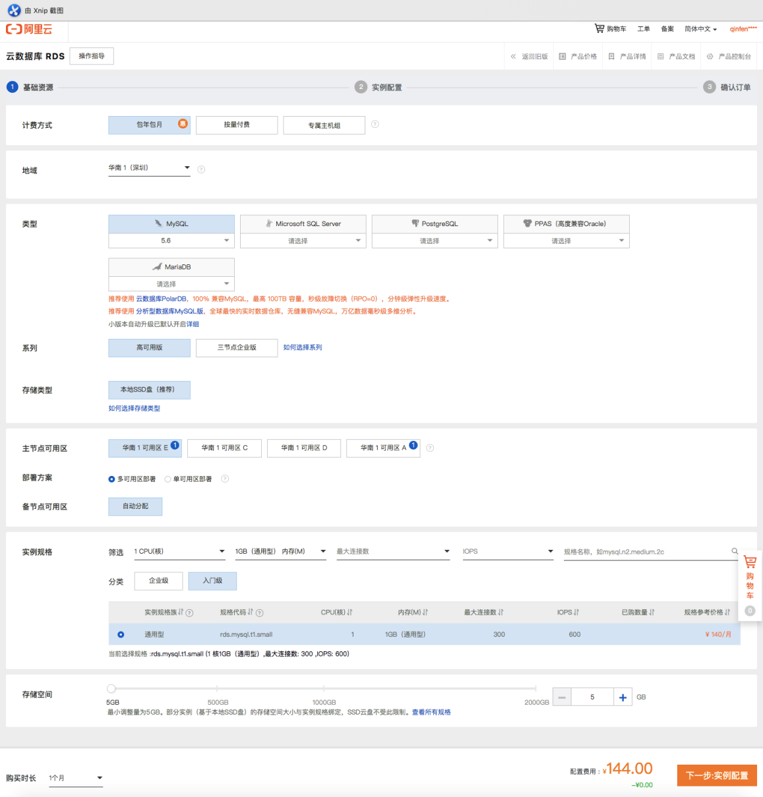763x797 pixels.
Task: Select MySQL database type card
Action: (171, 224)
